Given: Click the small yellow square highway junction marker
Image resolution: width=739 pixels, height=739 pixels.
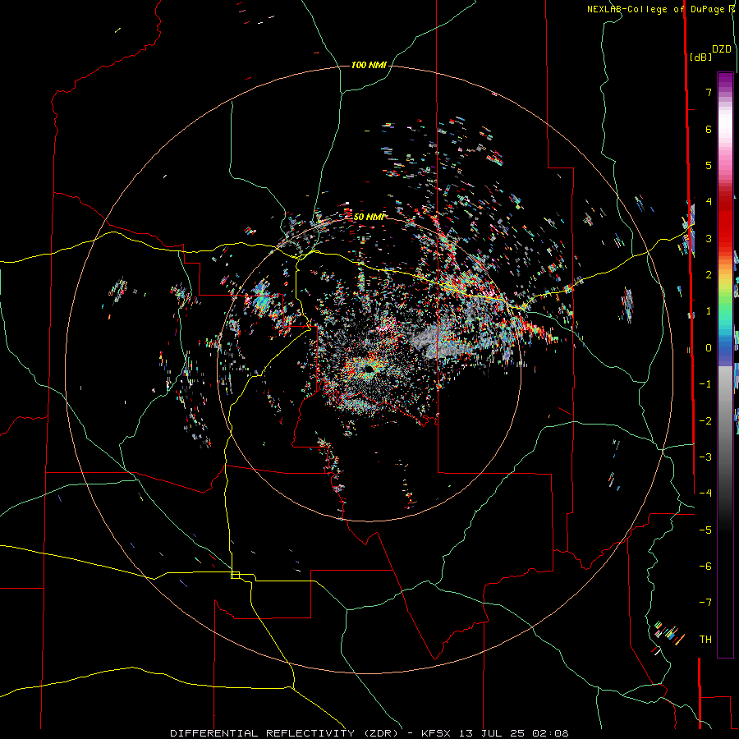Looking at the screenshot, I should (x=235, y=575).
